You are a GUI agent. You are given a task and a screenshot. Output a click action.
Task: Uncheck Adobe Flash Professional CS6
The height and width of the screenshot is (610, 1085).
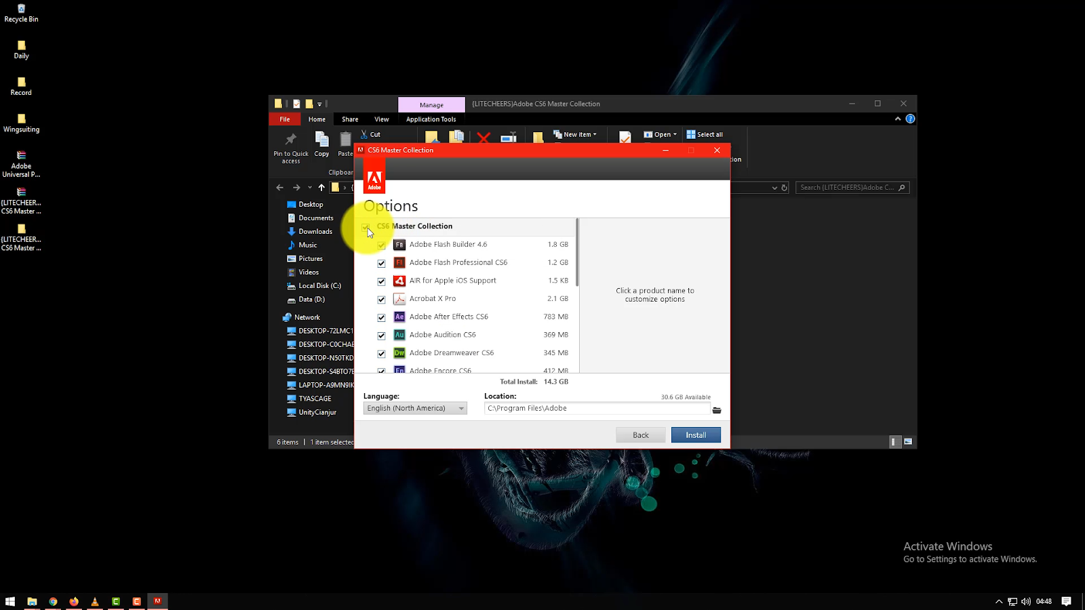tap(381, 263)
